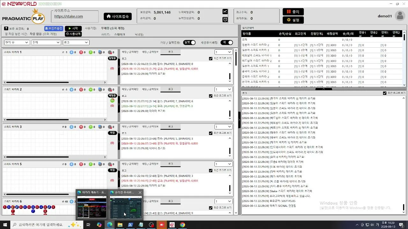The width and height of the screenshot is (408, 229).
Task: Open the demo01 user avatar
Action: 400,16
